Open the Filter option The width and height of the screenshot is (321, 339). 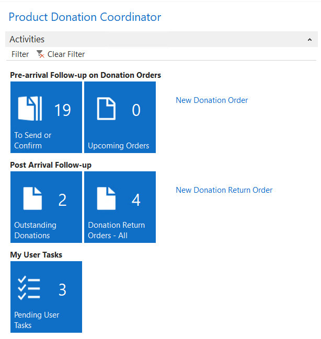pos(20,54)
